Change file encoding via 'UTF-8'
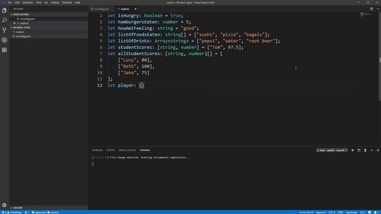The image size is (381, 214). tap(332, 212)
